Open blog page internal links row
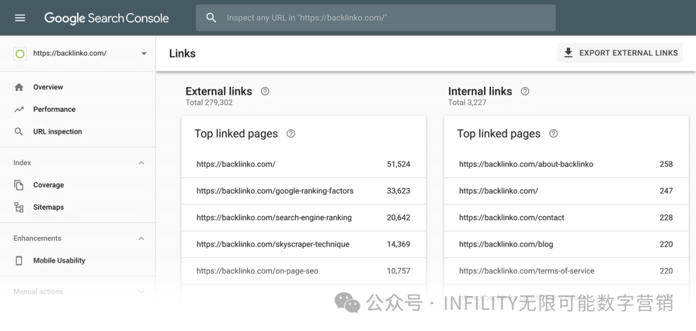The width and height of the screenshot is (696, 331). pos(566,244)
